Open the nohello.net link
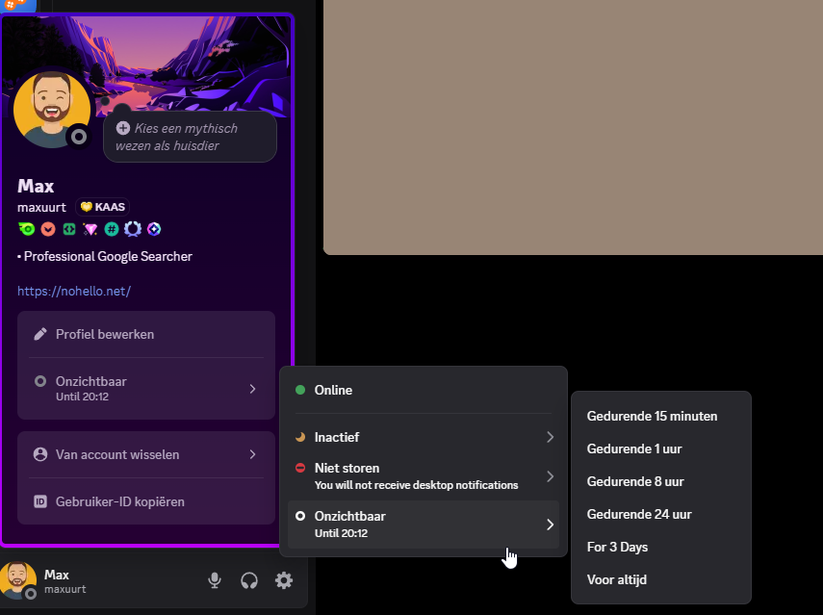Image resolution: width=823 pixels, height=615 pixels. point(74,291)
